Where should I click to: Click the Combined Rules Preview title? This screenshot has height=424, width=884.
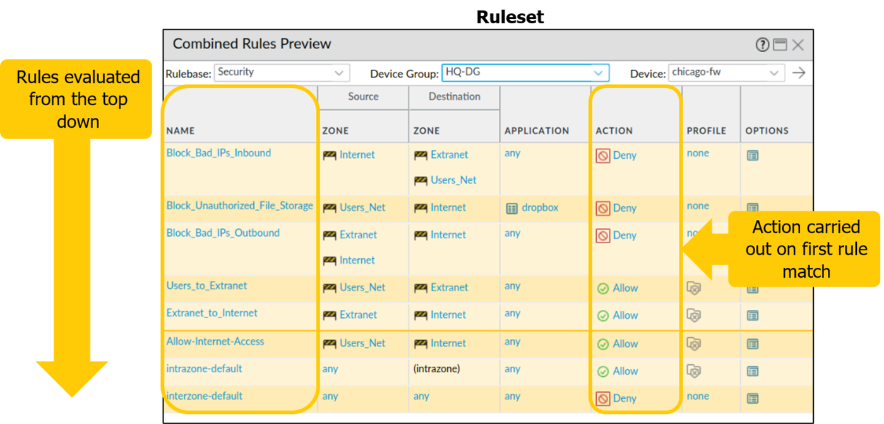pyautogui.click(x=252, y=44)
